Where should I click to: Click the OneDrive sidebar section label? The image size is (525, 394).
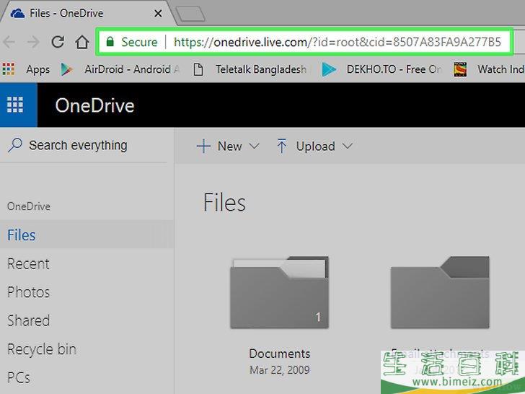[x=29, y=206]
